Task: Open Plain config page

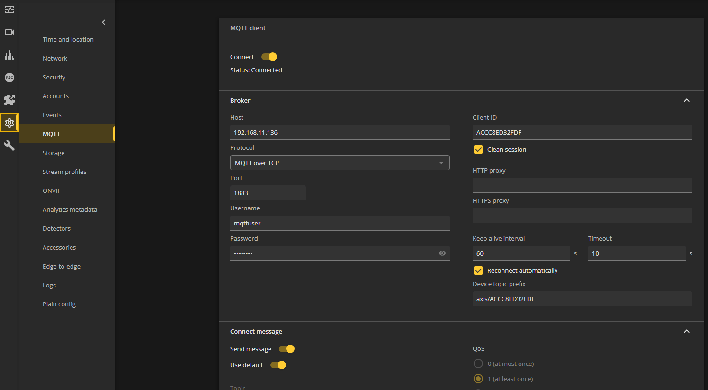Action: coord(59,304)
